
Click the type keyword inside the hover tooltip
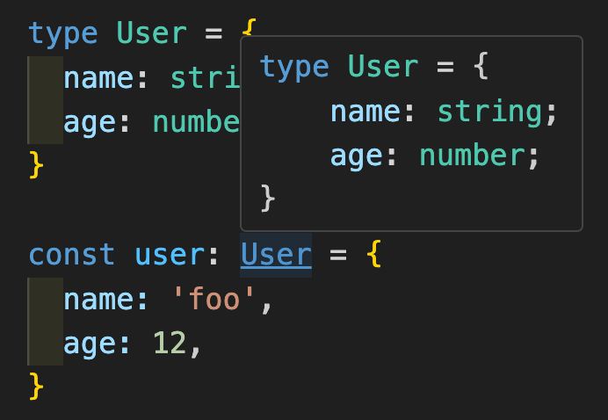point(294,67)
